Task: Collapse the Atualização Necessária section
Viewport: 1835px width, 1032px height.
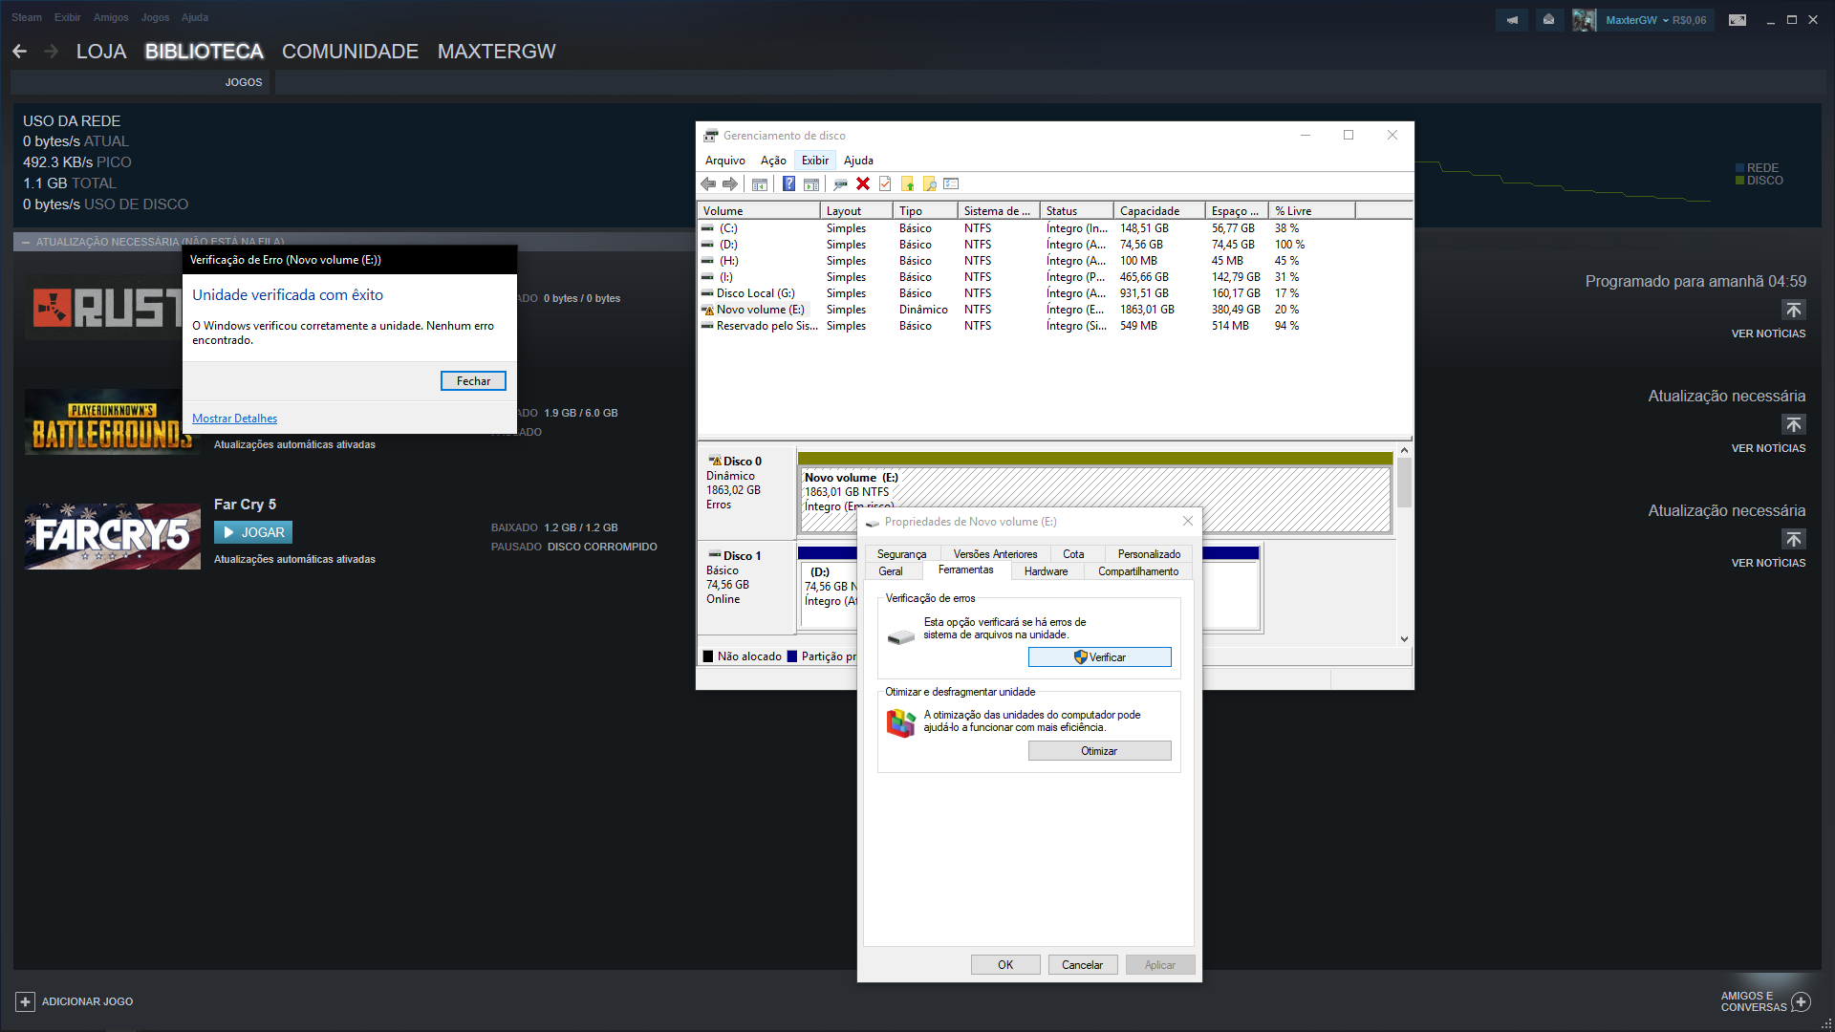Action: (x=26, y=242)
